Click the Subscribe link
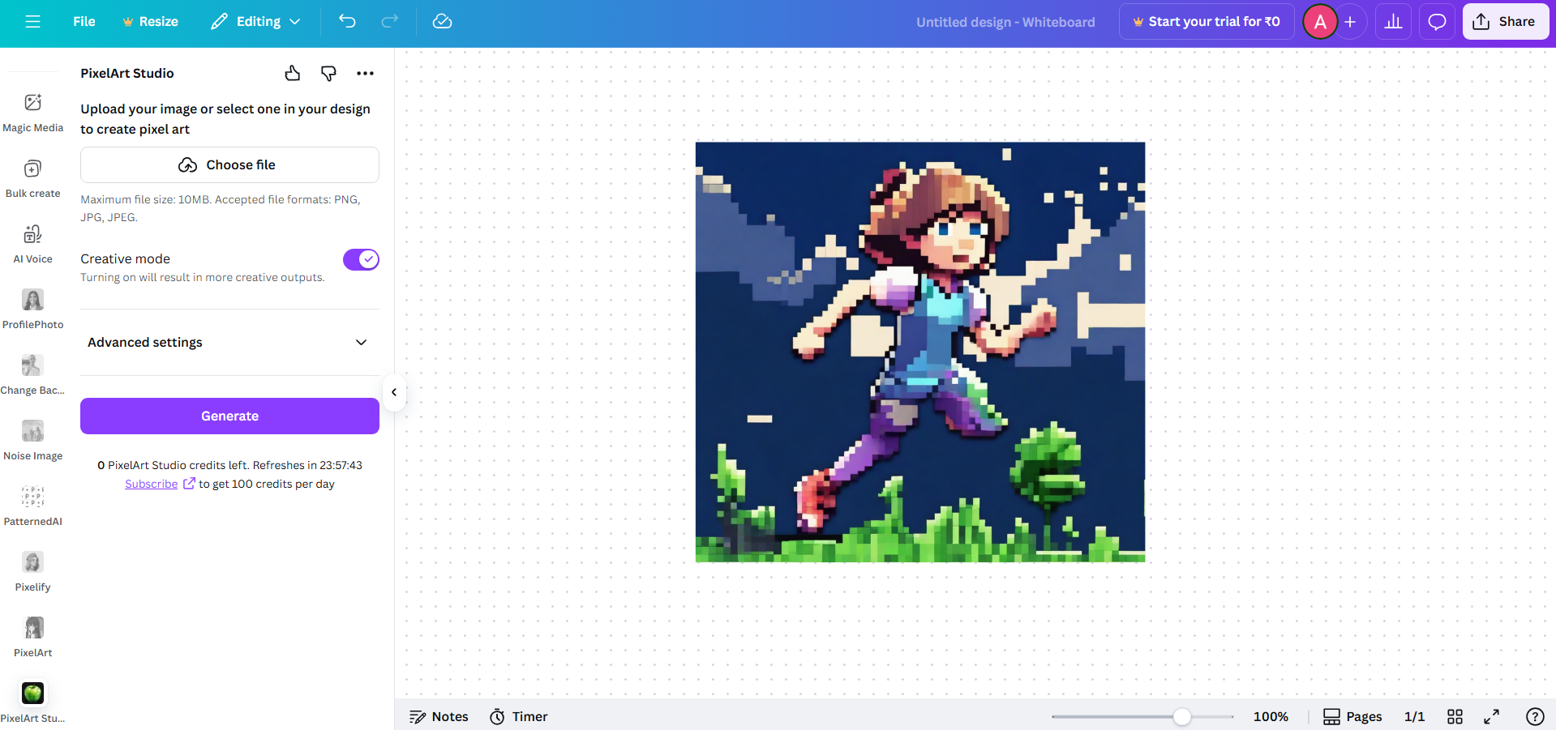Image resolution: width=1556 pixels, height=730 pixels. (152, 484)
